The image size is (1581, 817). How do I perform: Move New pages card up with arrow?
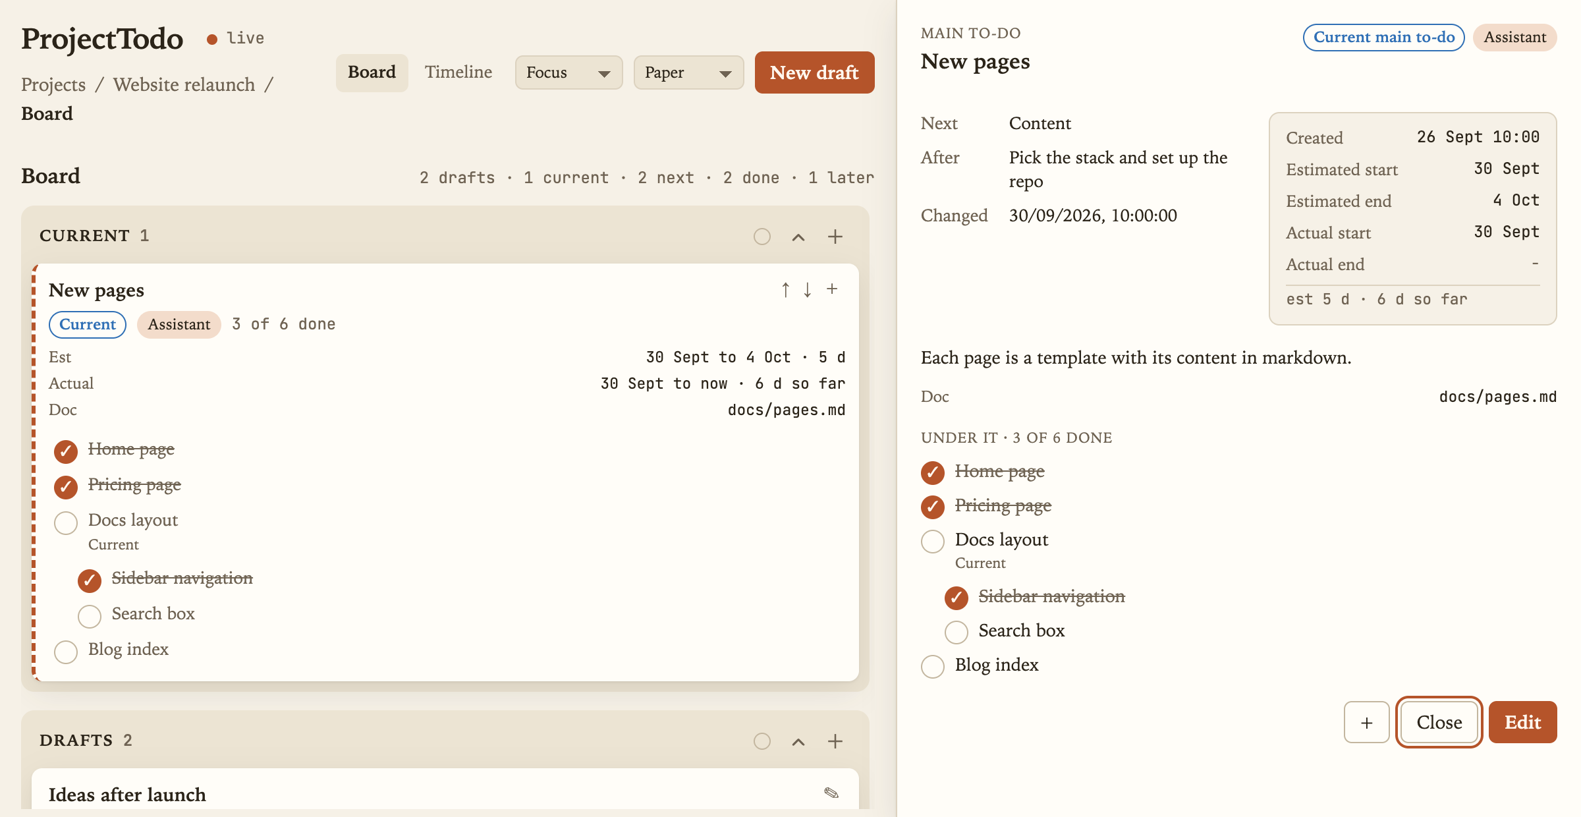[785, 290]
